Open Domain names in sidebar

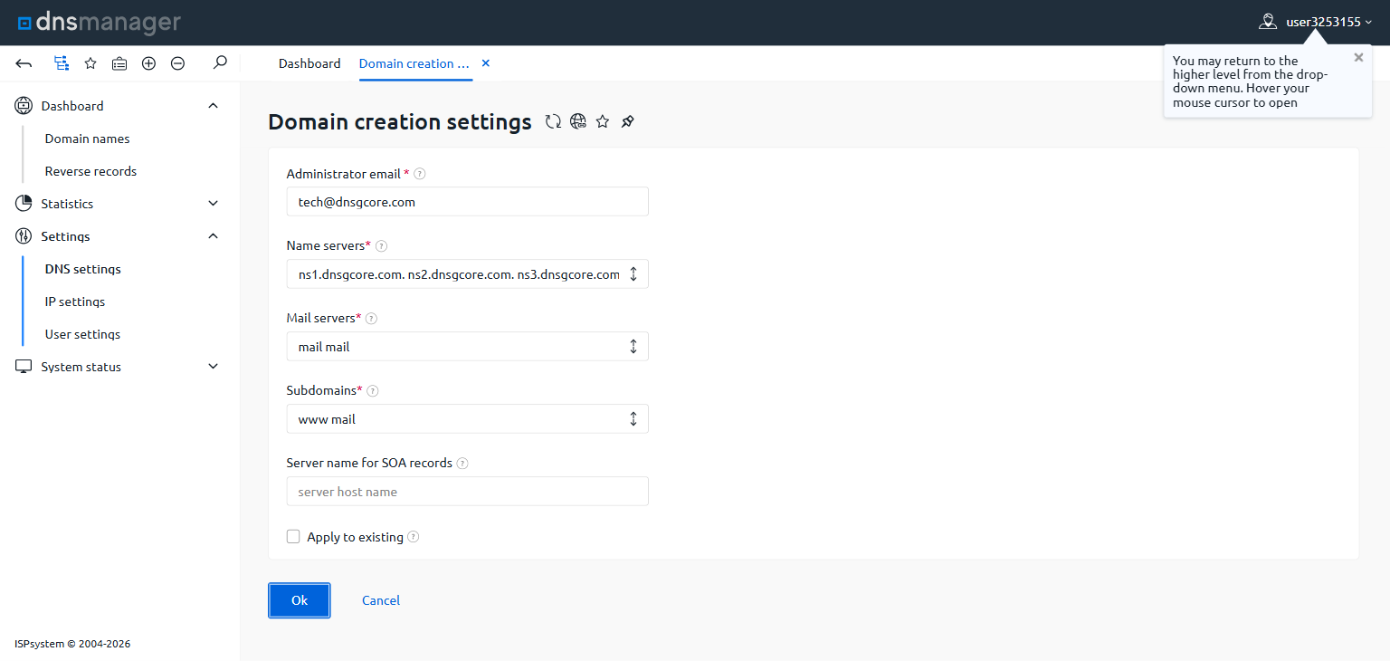click(x=88, y=139)
